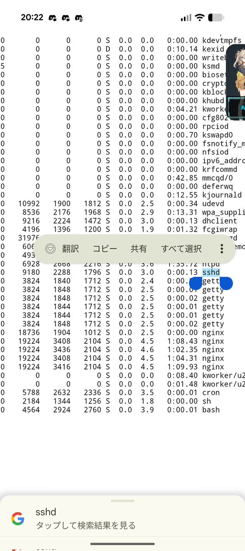Screen dimensions: 245x551
Task: Tap the highlighted sshd process name
Action: tap(211, 273)
